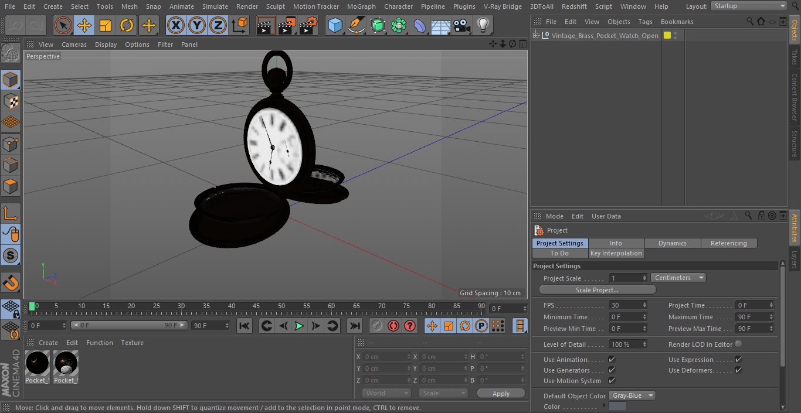Open the MoGraph menu

tap(361, 6)
